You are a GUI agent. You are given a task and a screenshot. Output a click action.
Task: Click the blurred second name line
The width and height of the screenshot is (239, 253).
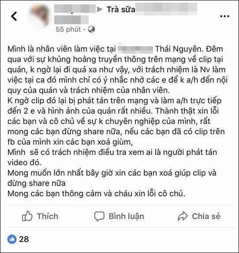(x=71, y=20)
